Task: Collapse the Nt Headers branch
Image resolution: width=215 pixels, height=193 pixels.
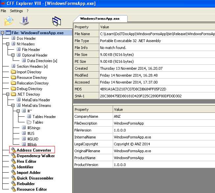Action: pos(8,44)
